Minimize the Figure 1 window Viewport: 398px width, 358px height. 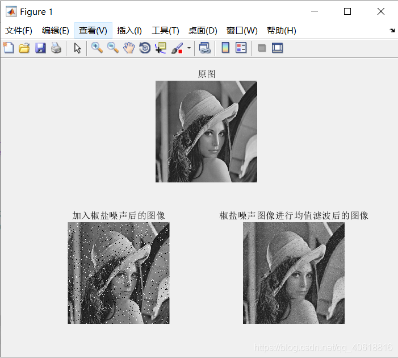(x=315, y=11)
